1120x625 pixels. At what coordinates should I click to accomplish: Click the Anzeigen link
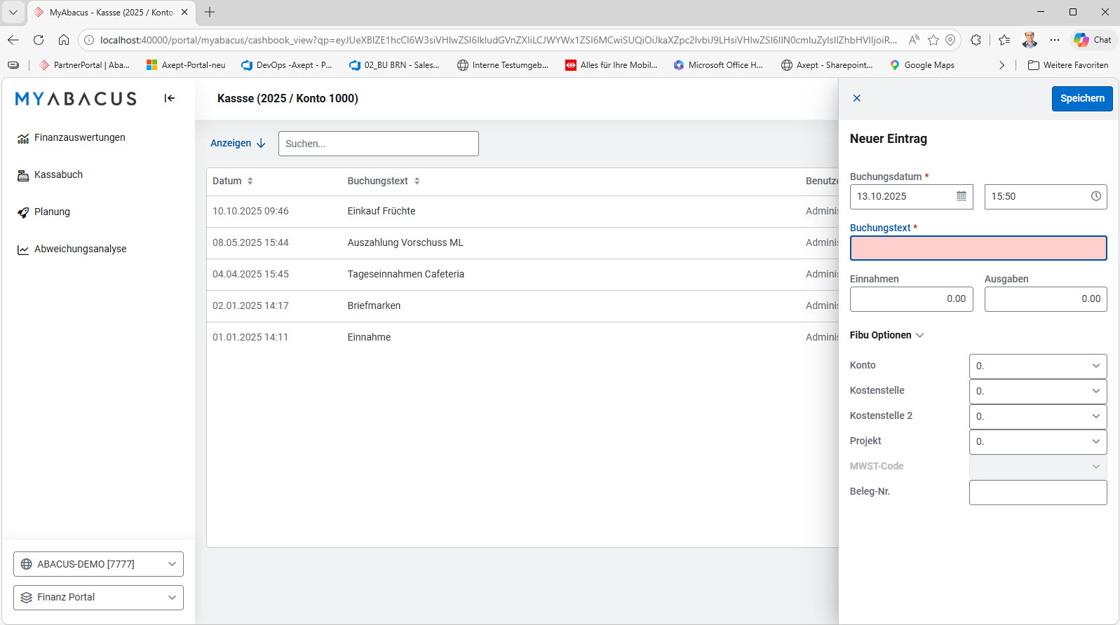coord(238,143)
